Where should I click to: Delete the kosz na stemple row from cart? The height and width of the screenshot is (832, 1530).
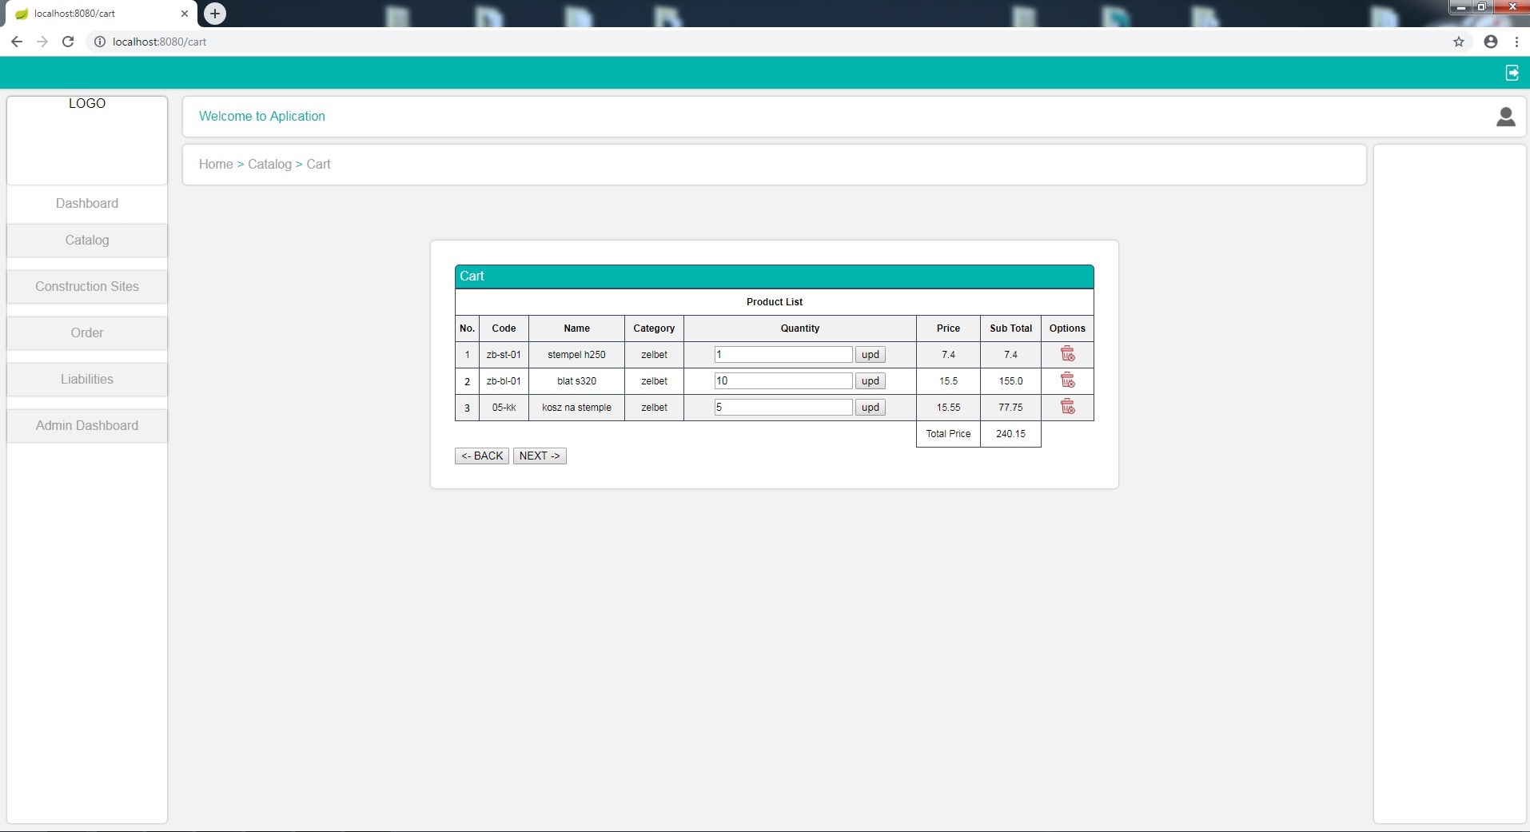click(x=1067, y=407)
